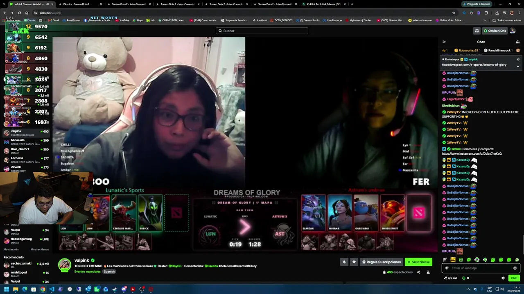Send message with the green Chat button
The image size is (524, 294).
514,278
